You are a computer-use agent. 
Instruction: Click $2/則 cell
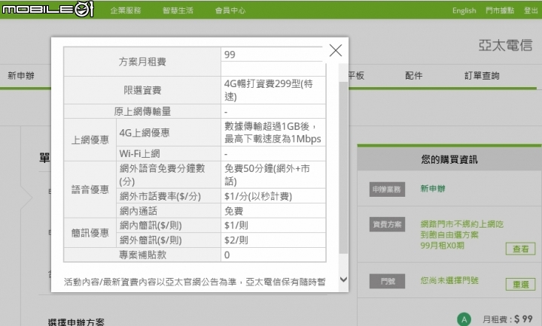[x=273, y=240]
